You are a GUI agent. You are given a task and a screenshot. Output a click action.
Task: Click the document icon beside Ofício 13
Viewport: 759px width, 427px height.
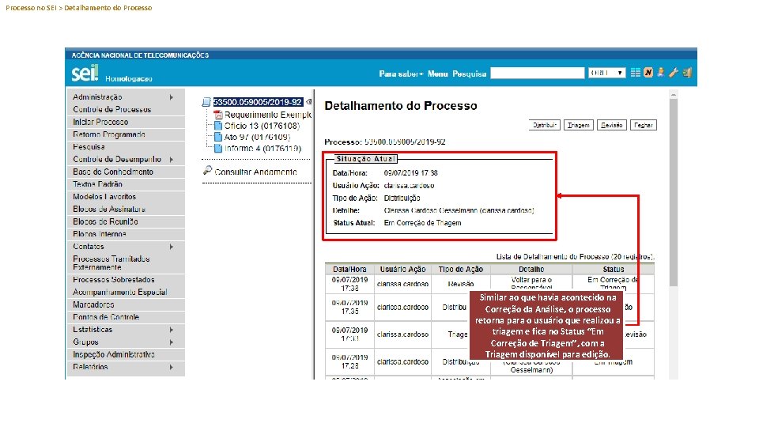coord(218,126)
